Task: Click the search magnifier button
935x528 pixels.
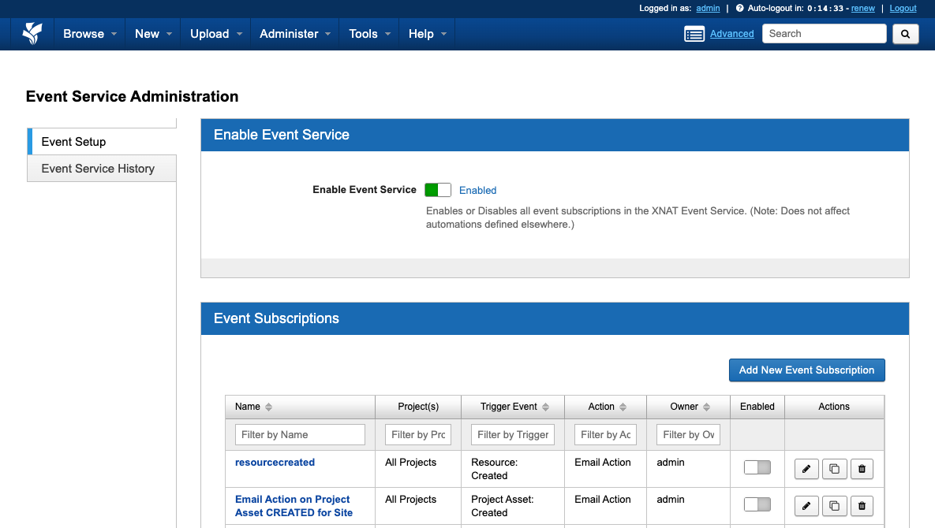Action: point(905,34)
